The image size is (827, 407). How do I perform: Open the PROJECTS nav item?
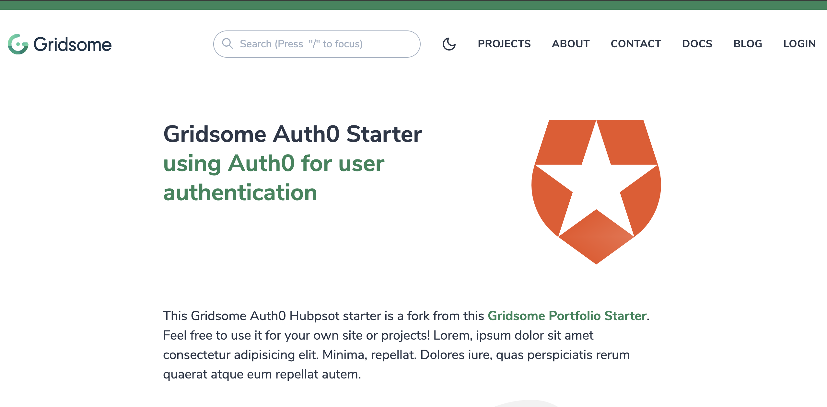click(x=504, y=44)
